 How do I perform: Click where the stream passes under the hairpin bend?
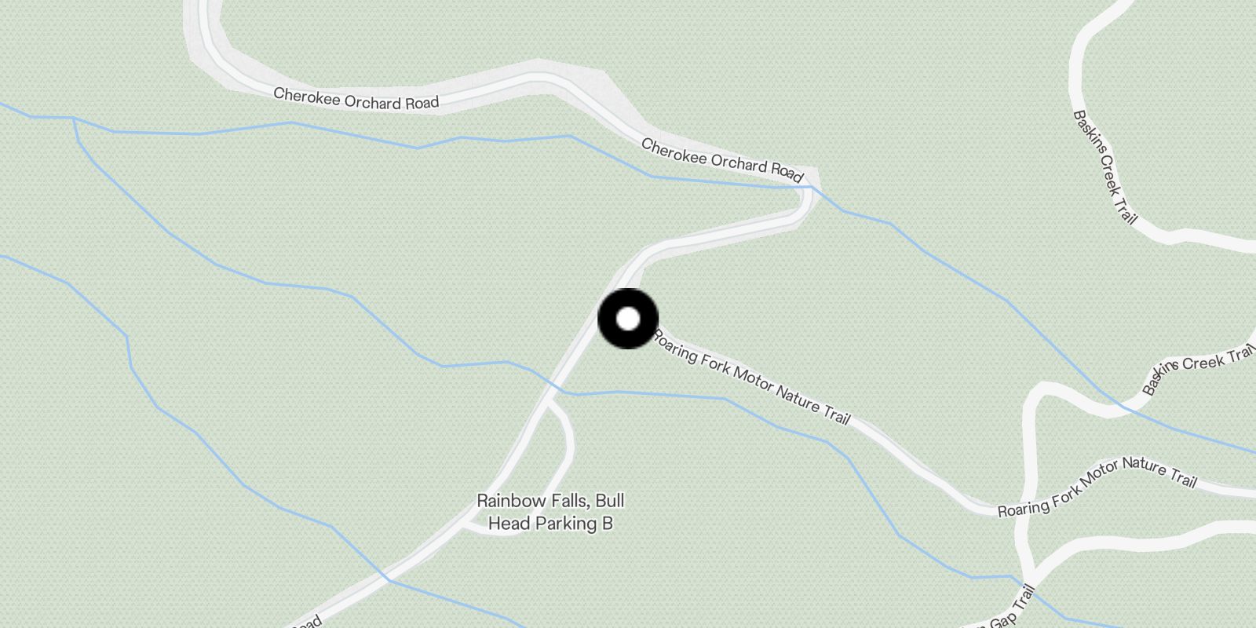pos(814,188)
